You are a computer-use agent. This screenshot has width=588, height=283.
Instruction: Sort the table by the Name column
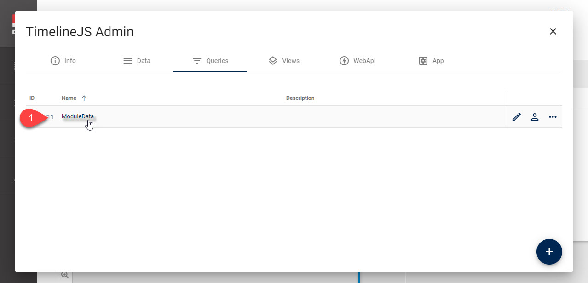75,98
